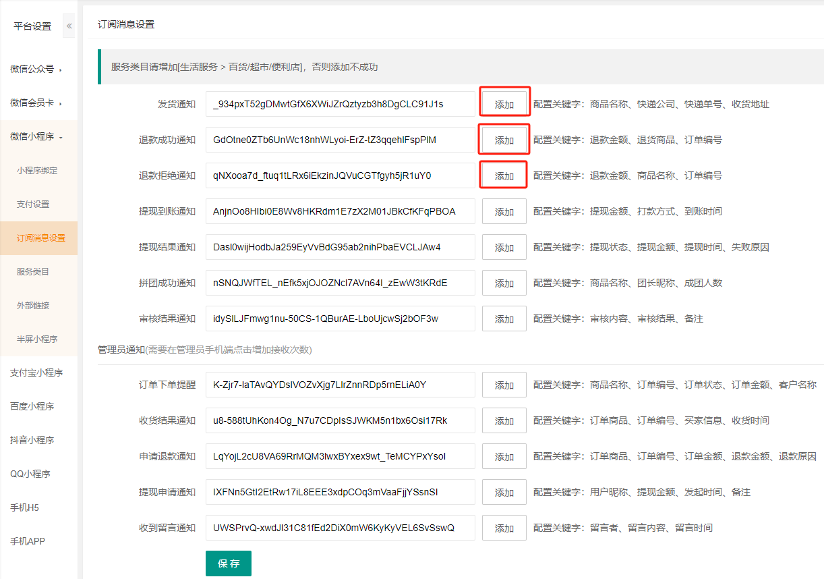
Task: Click the 收到留言通知 template ID field
Action: coord(340,528)
